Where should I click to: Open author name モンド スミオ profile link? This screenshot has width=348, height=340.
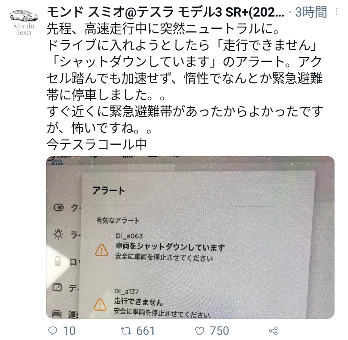(165, 12)
